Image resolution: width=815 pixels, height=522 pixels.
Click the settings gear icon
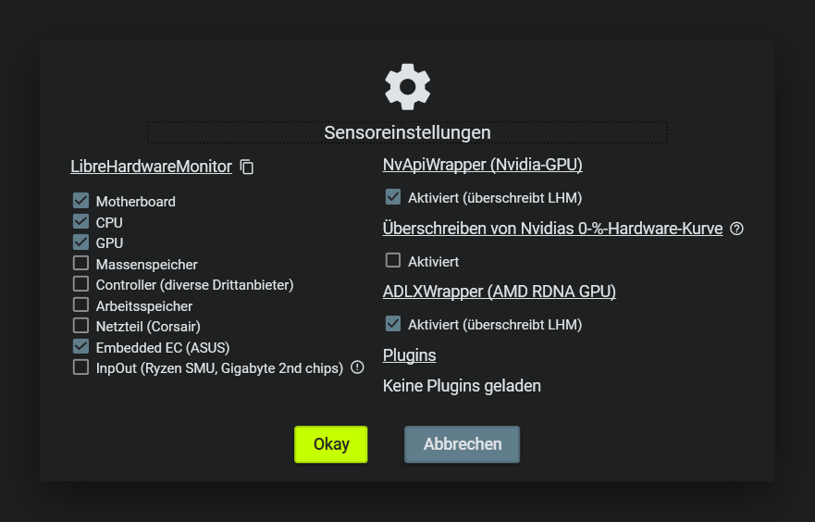coord(407,86)
